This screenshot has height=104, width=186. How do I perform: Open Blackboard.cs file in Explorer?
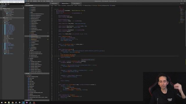34,39
